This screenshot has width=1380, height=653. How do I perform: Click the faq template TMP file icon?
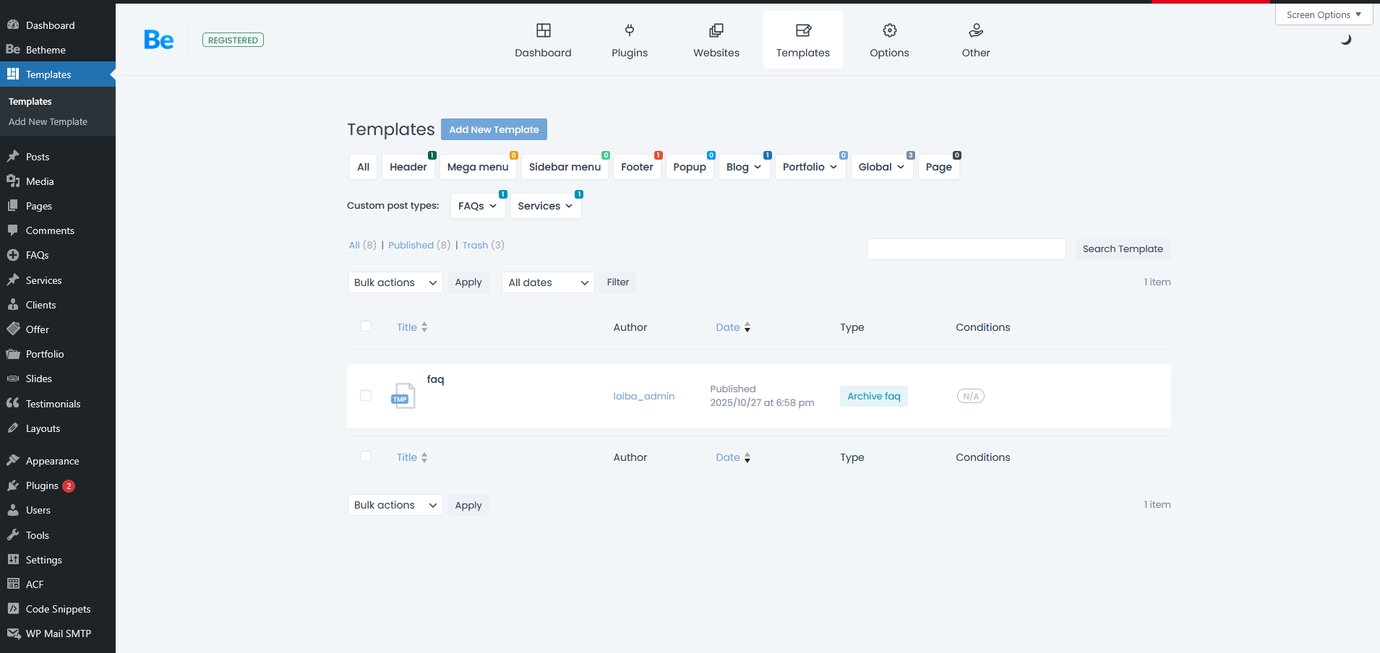click(x=403, y=396)
